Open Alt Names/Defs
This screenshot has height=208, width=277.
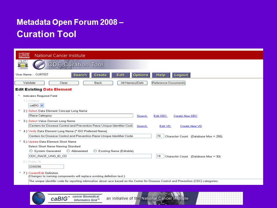click(132, 83)
